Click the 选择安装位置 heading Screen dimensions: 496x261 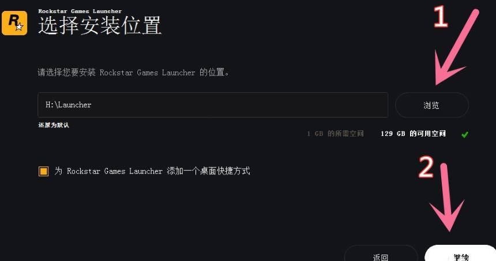coord(100,25)
